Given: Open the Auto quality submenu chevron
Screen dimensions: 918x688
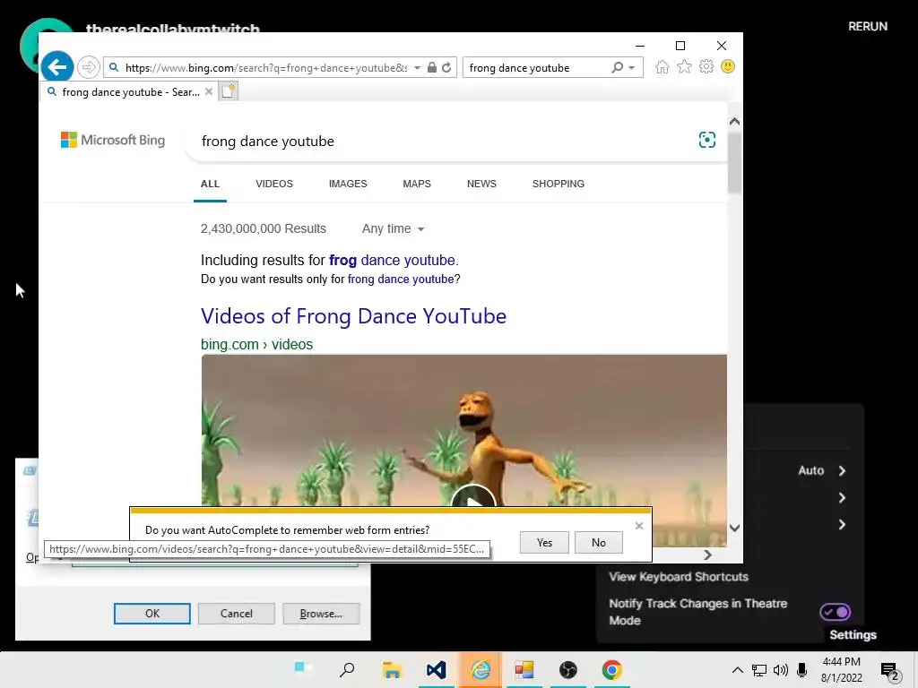Looking at the screenshot, I should pyautogui.click(x=842, y=471).
